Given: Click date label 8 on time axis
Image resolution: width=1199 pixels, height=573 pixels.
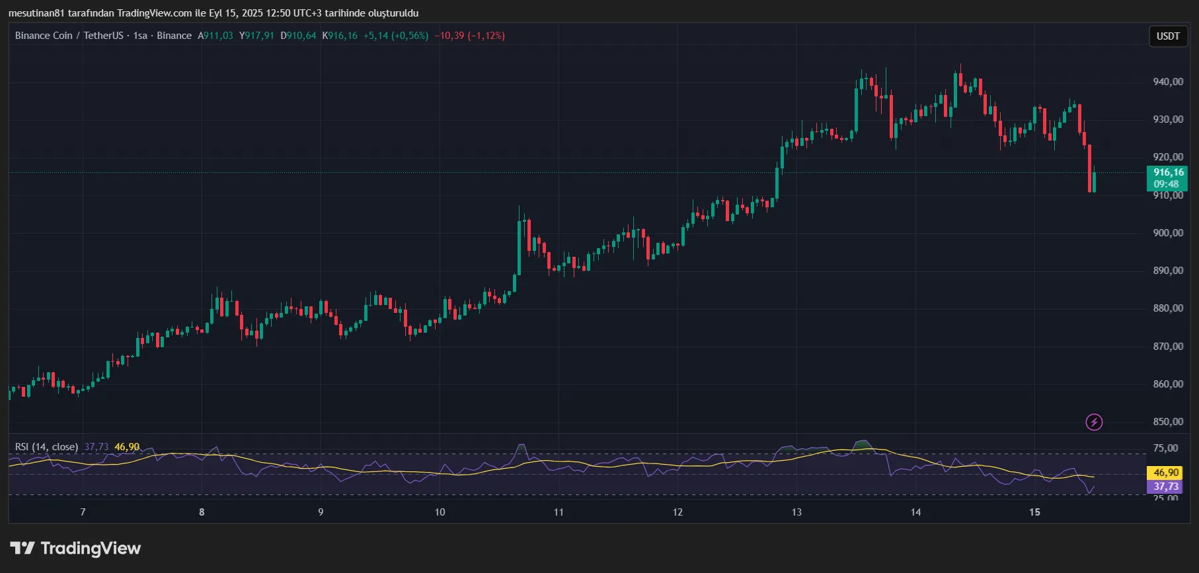Looking at the screenshot, I should [202, 512].
